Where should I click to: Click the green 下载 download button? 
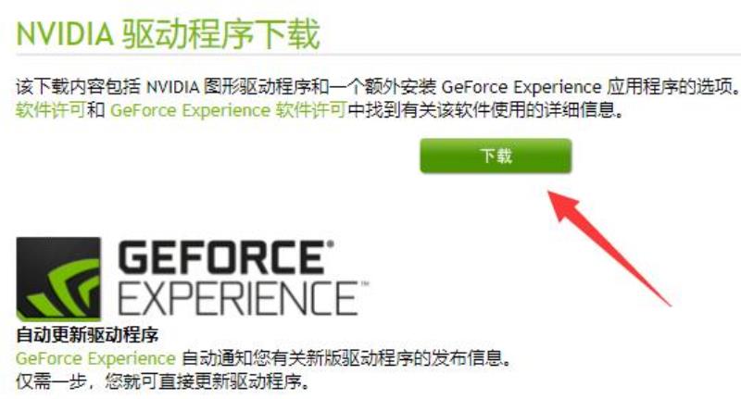496,156
